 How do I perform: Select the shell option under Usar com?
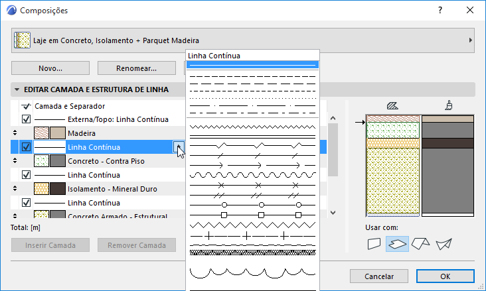click(444, 245)
